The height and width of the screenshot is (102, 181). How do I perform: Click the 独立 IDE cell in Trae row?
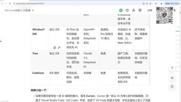[x=57, y=60]
